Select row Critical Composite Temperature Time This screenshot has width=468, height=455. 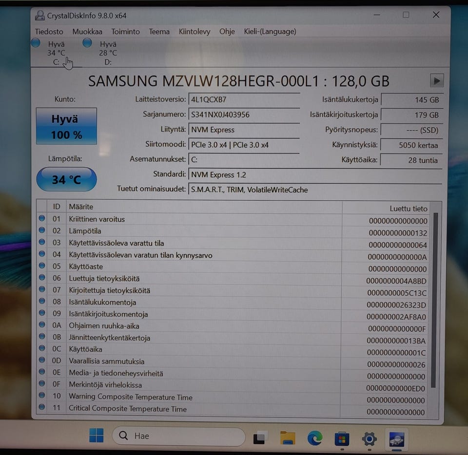233,409
